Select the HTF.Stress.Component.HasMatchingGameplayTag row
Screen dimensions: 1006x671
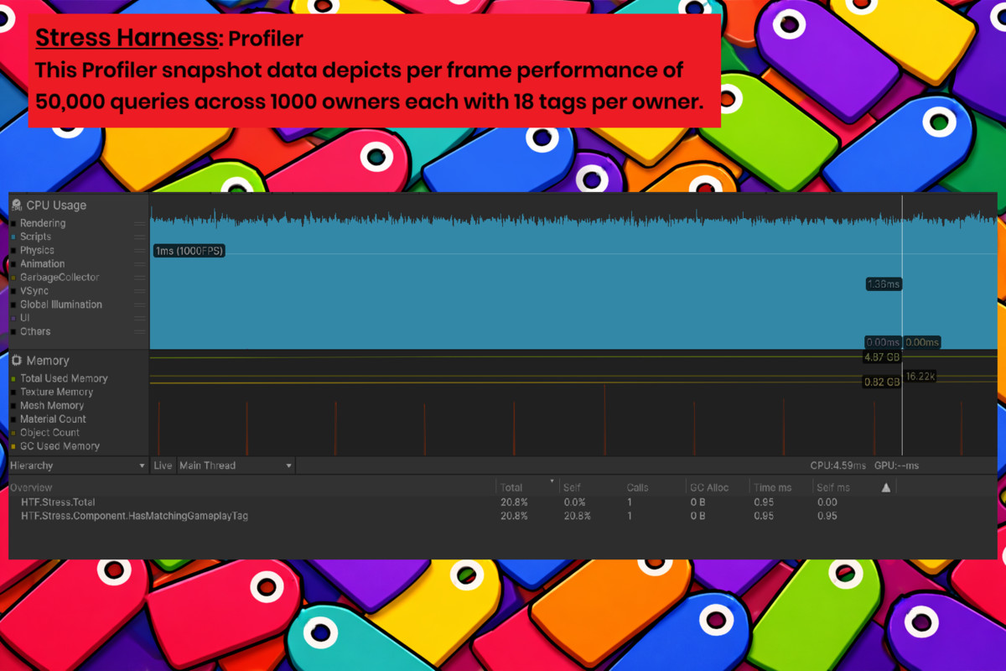tap(503, 516)
